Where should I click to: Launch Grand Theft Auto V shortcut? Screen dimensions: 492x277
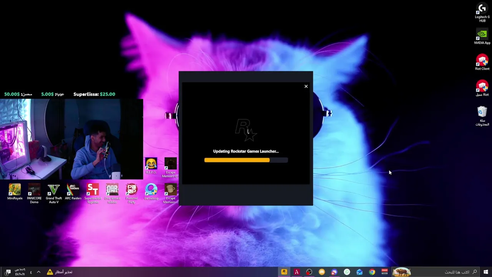54,194
